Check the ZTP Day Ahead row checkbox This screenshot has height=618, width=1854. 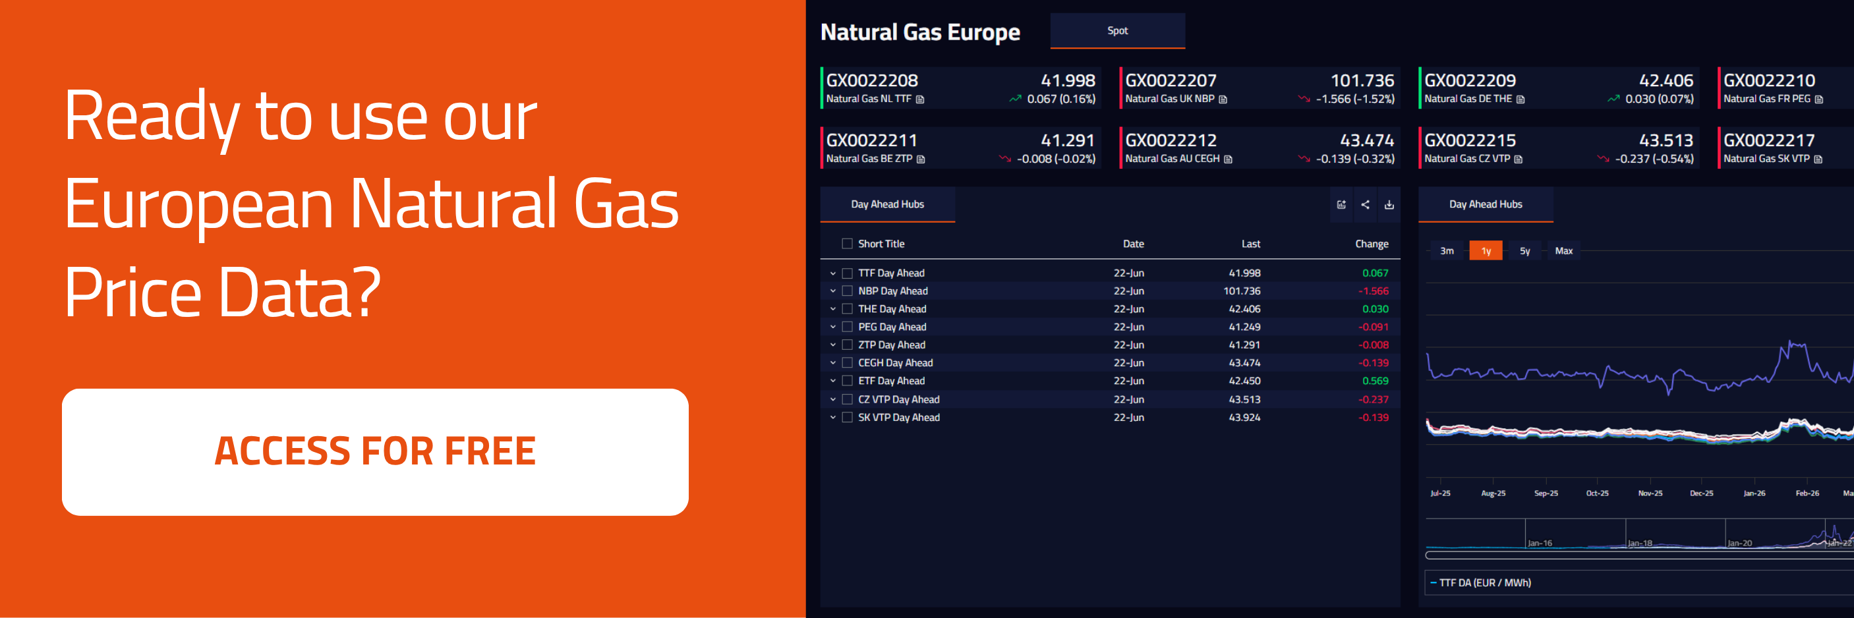(x=847, y=345)
